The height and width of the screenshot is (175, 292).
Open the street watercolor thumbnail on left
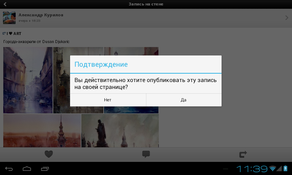coord(28,80)
